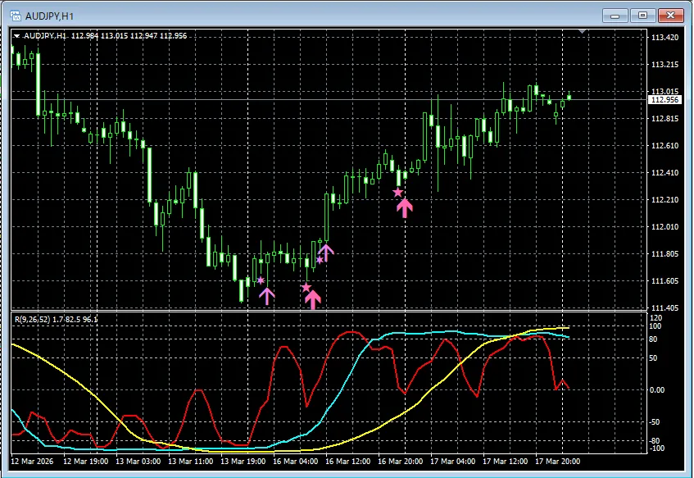The image size is (694, 478).
Task: Minimize the AUDJPY,H1 chart window
Action: pos(615,15)
